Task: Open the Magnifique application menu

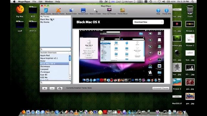Action: point(24,2)
